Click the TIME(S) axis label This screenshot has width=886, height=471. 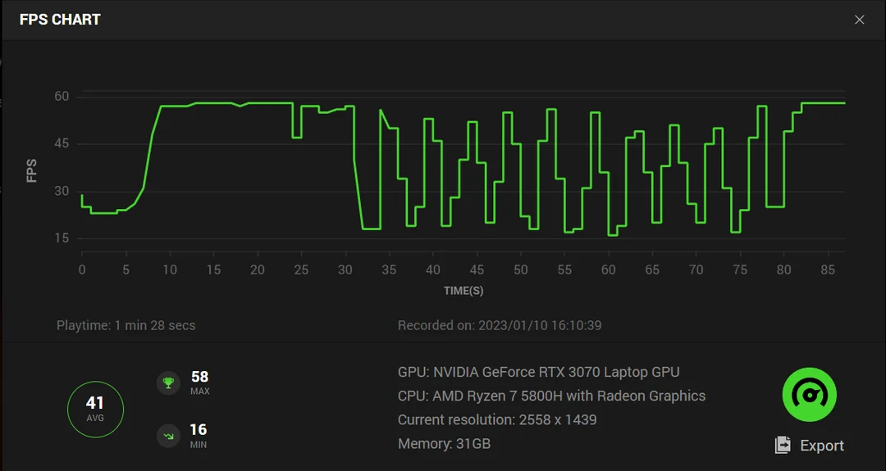point(463,291)
